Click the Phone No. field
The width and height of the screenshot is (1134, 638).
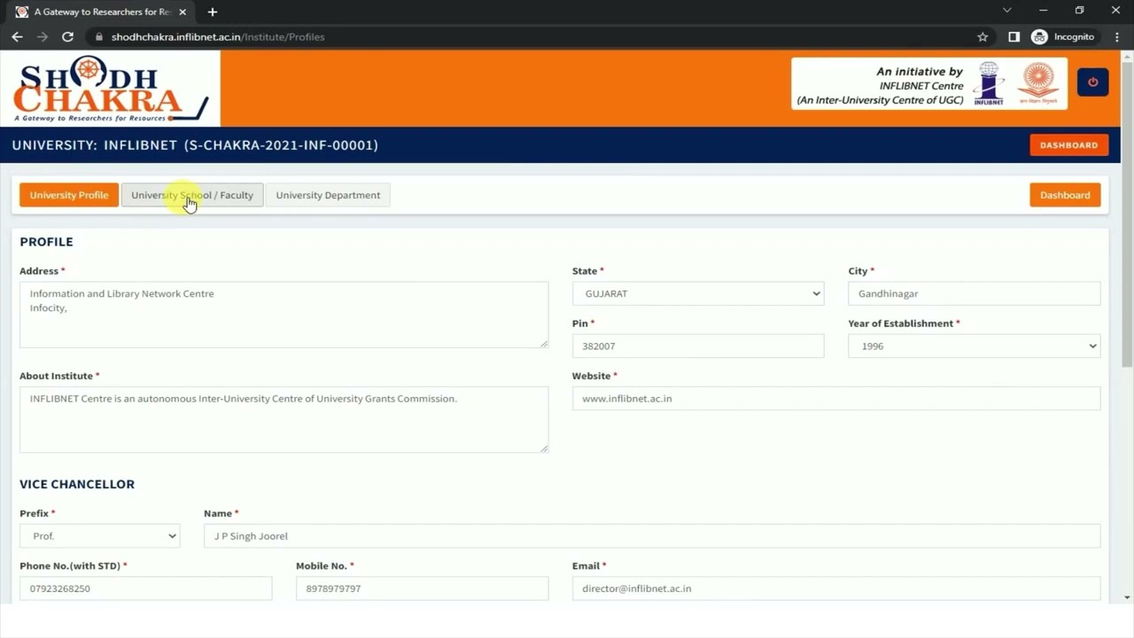pos(145,588)
